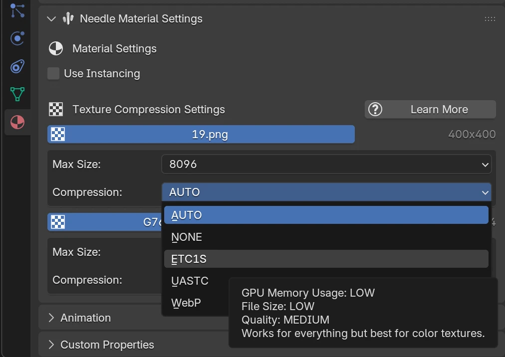This screenshot has height=357, width=505.
Task: Expand the Custom Properties section
Action: (107, 345)
